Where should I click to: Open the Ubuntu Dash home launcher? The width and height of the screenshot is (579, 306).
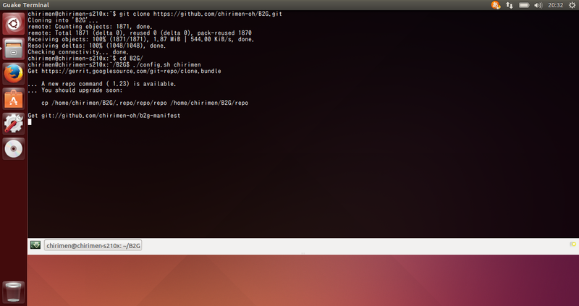pyautogui.click(x=14, y=24)
